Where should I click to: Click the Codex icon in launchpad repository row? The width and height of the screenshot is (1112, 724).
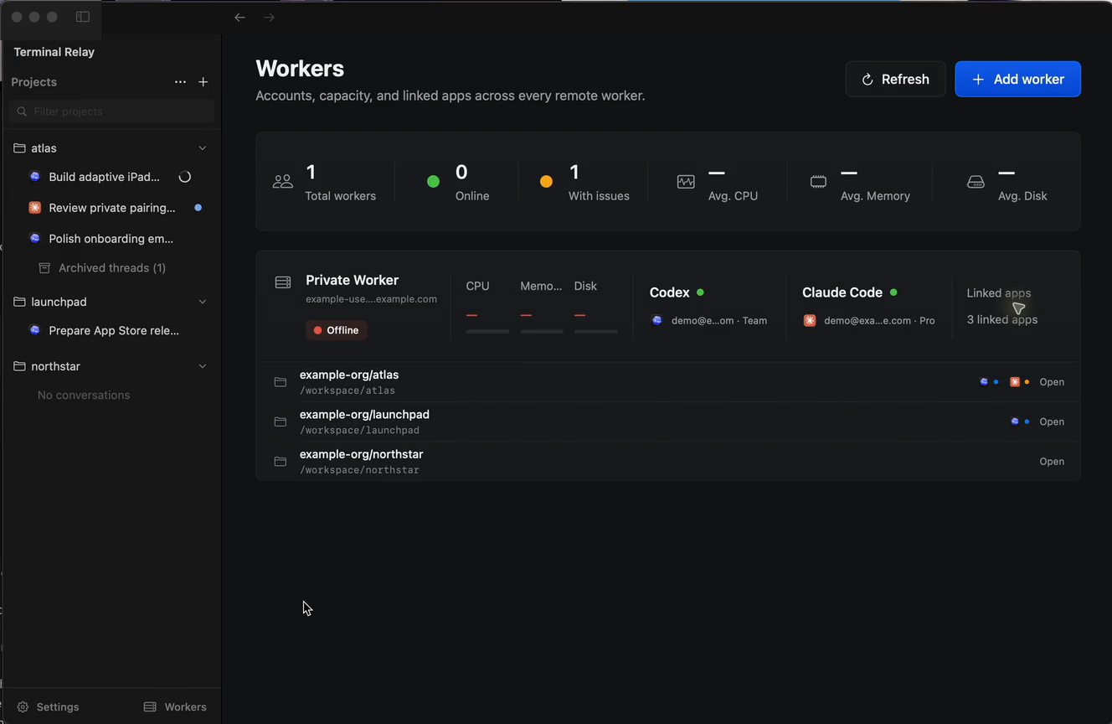[1015, 421]
